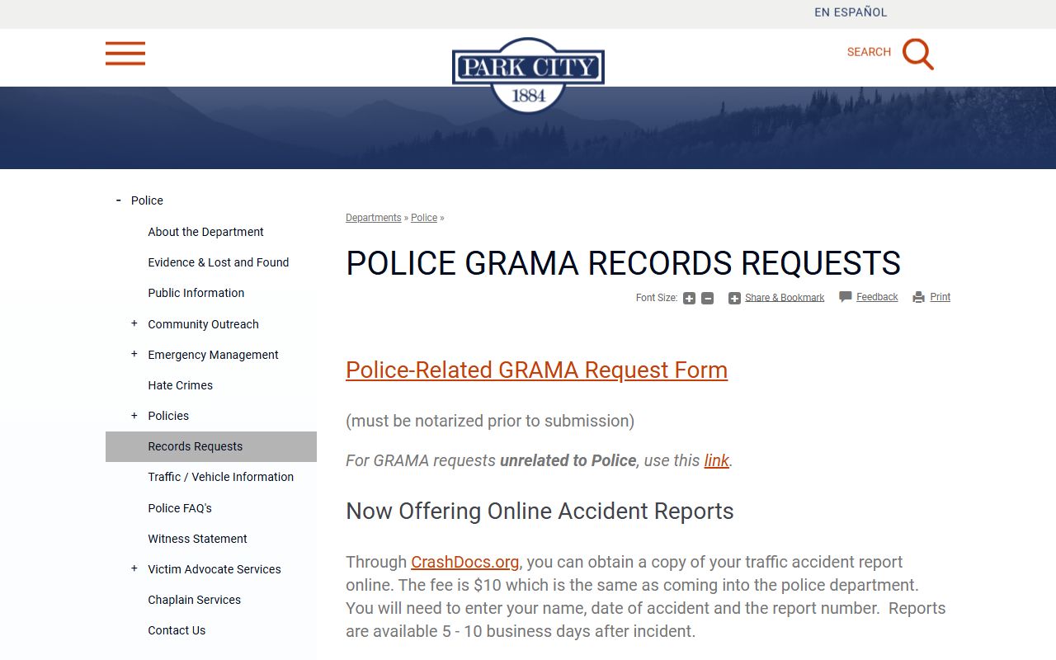Click the Feedback speech bubble icon
Screen dimensions: 1056x660
click(x=846, y=297)
